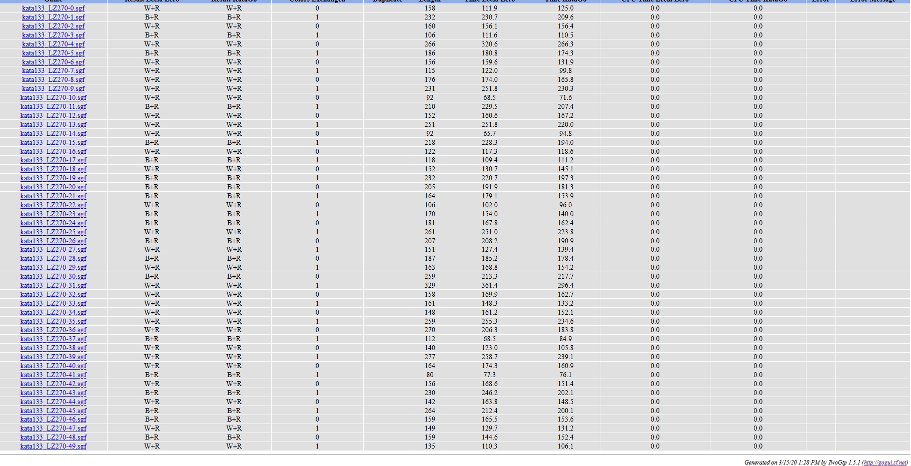Viewport: 911px width, 466px height.
Task: Click the length cell showing 329
Action: pyautogui.click(x=430, y=286)
